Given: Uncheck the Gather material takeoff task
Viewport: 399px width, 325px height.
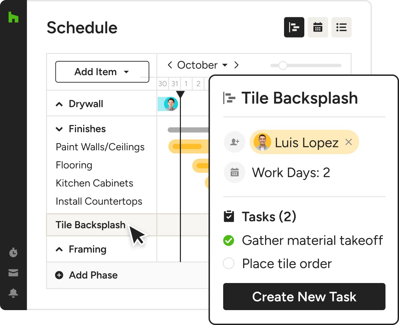Looking at the screenshot, I should point(229,241).
